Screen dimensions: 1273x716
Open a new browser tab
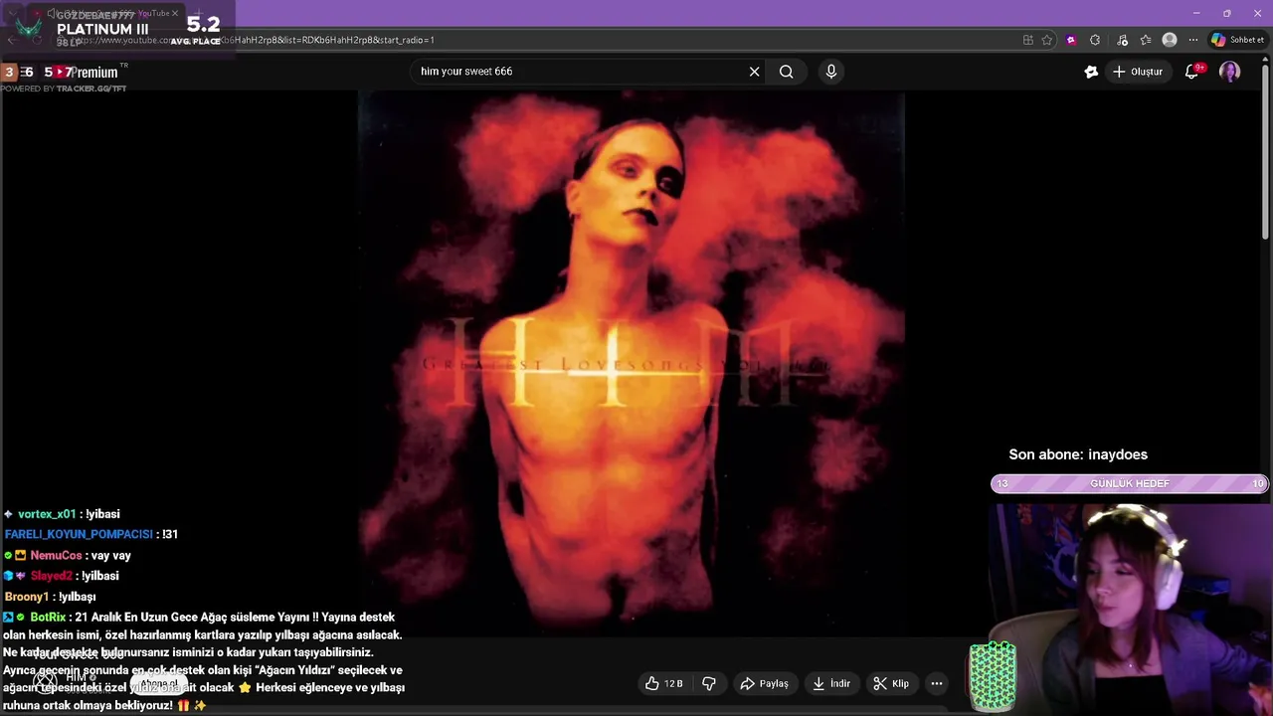pyautogui.click(x=198, y=13)
